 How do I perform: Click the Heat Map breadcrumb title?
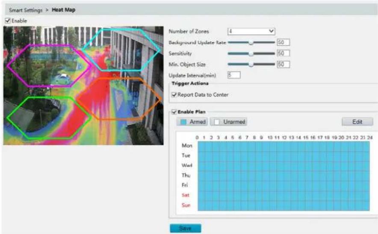click(64, 10)
